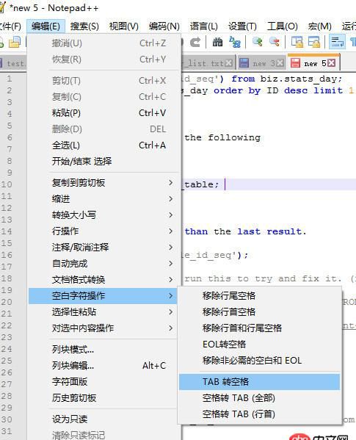Click the Zoom In toolbar icon

click(258, 42)
